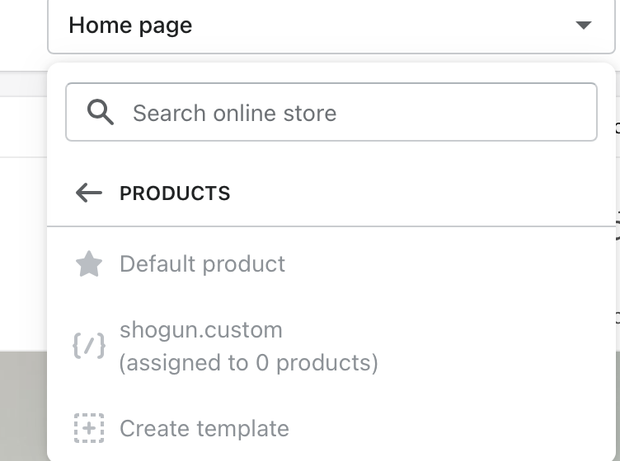Viewport: 620px width, 461px height.
Task: Click the magnifying glass search icon
Action: (x=100, y=113)
